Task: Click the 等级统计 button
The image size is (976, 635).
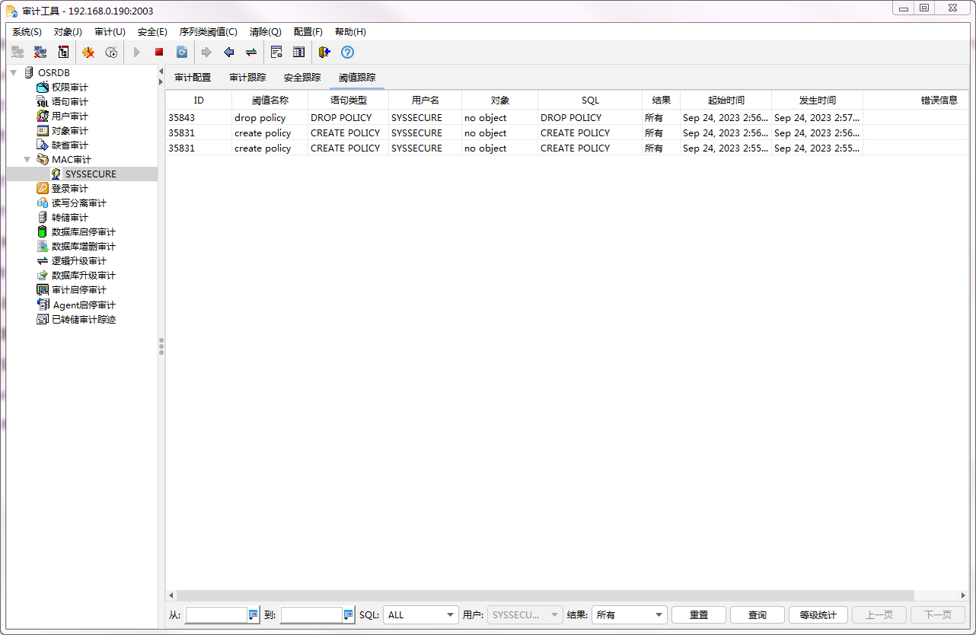Action: pos(818,615)
